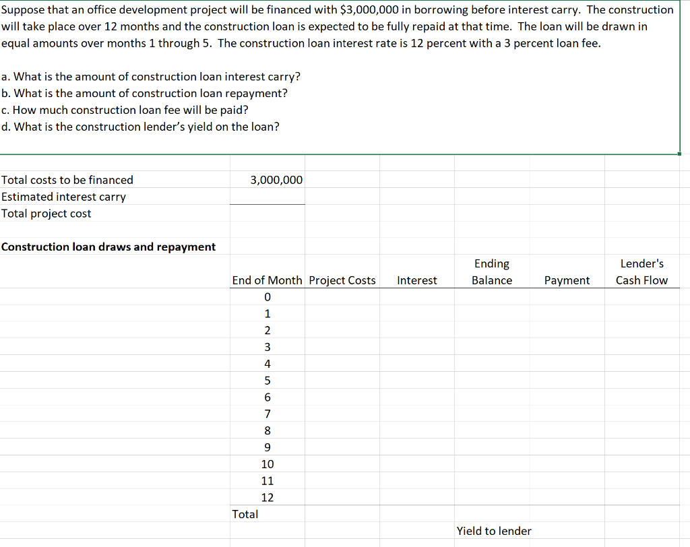Viewport: 690px width, 547px height.
Task: Click the cell showing month 5
Action: [x=268, y=381]
